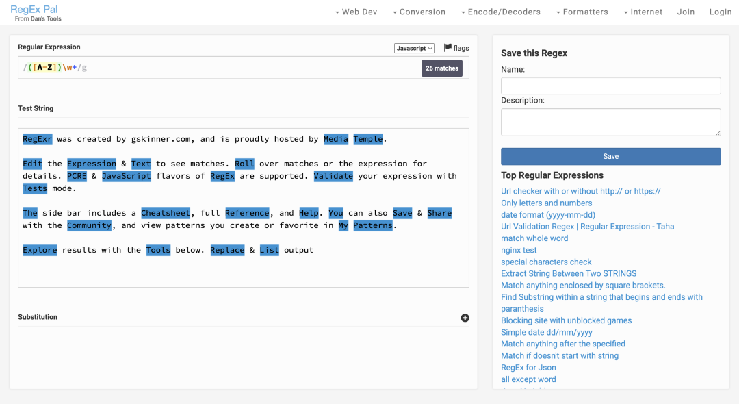The image size is (739, 404).
Task: Click the flags flag icon
Action: [x=448, y=48]
